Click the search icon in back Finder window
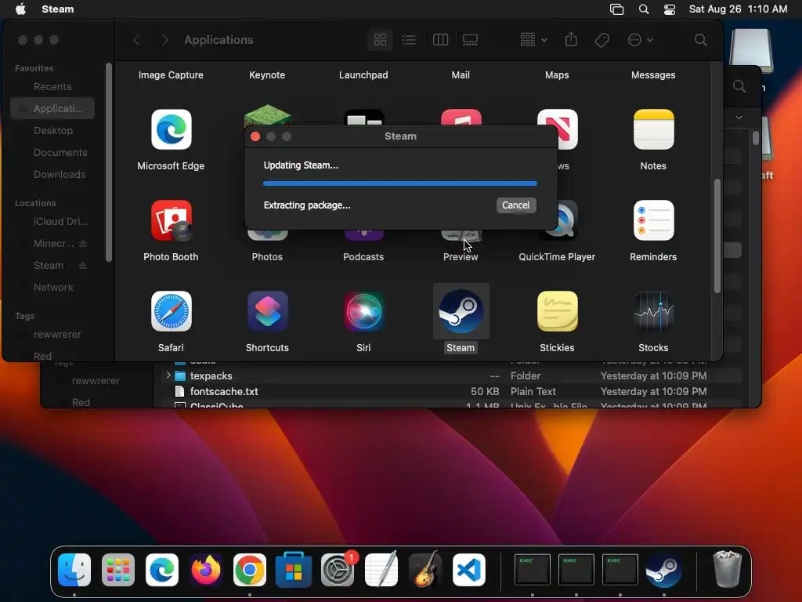Screen dimensions: 802x602 pos(739,86)
